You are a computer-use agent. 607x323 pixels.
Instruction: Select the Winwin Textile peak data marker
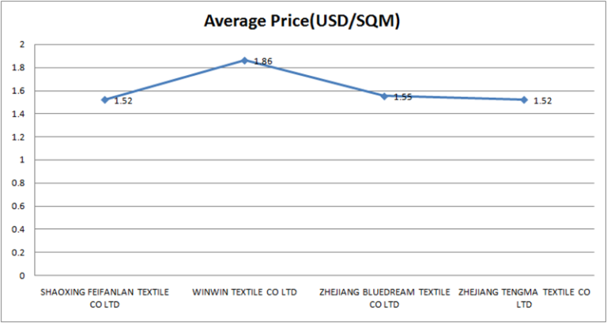[245, 60]
